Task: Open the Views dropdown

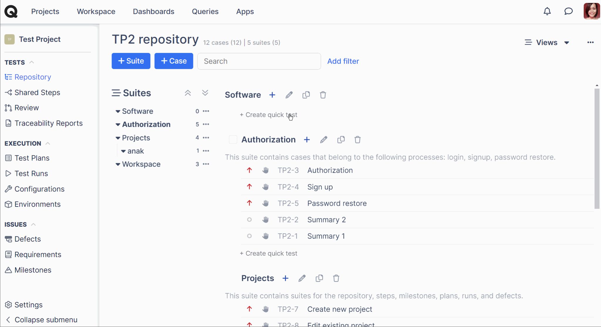Action: [x=547, y=42]
